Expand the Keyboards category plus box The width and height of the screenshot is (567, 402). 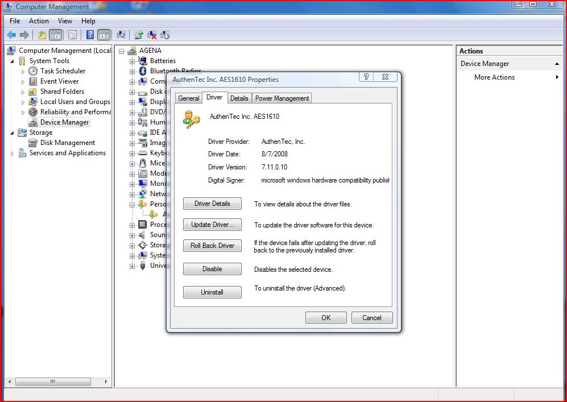[133, 154]
